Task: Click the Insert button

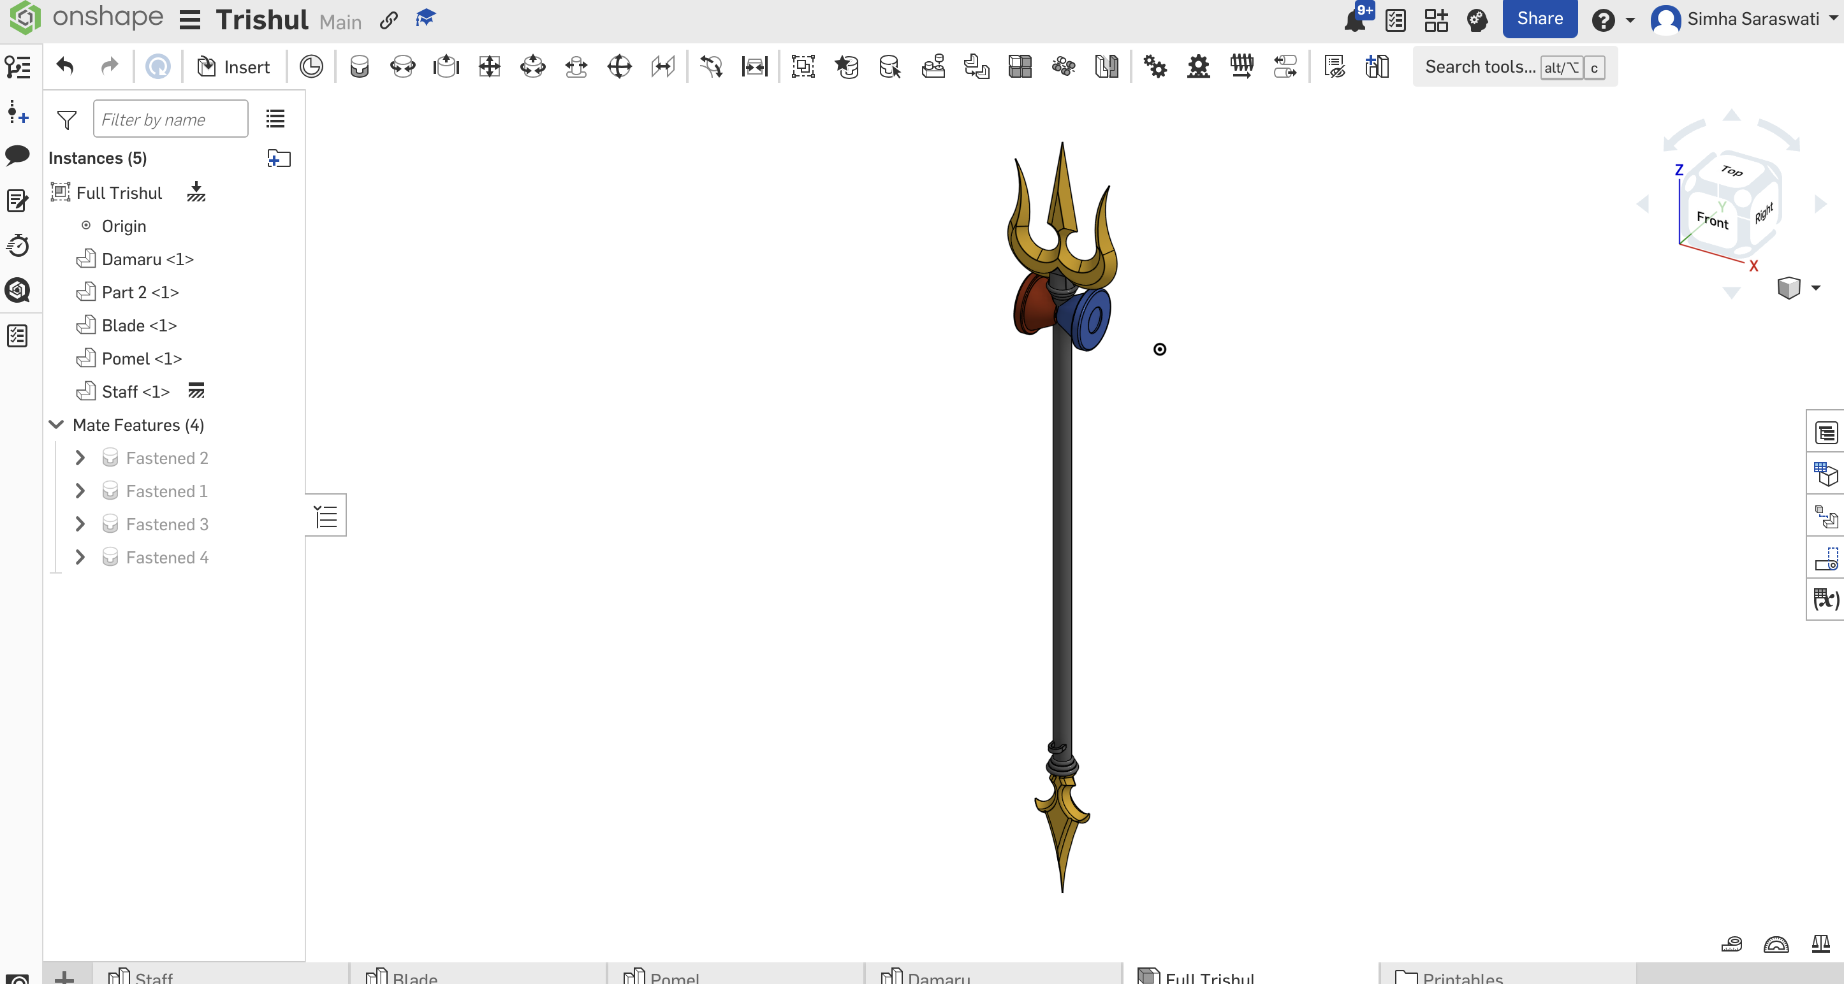Action: pyautogui.click(x=233, y=66)
